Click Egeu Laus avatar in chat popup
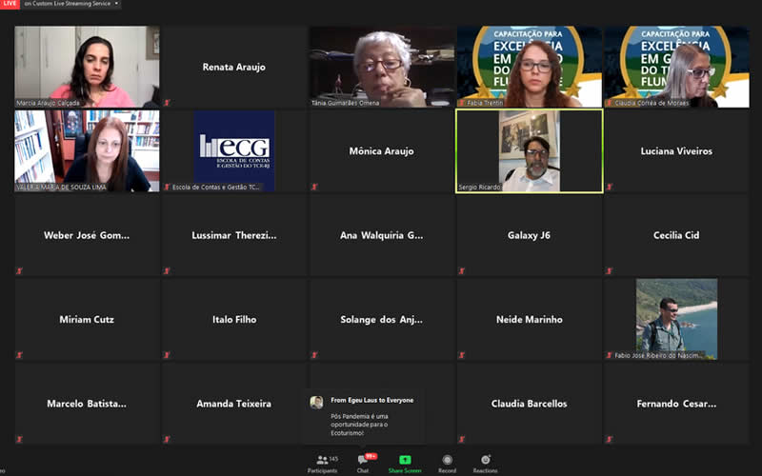 point(316,403)
